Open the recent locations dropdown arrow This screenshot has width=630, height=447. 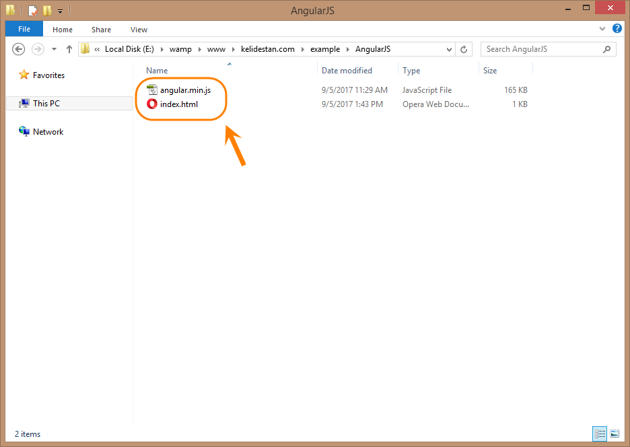click(x=54, y=49)
